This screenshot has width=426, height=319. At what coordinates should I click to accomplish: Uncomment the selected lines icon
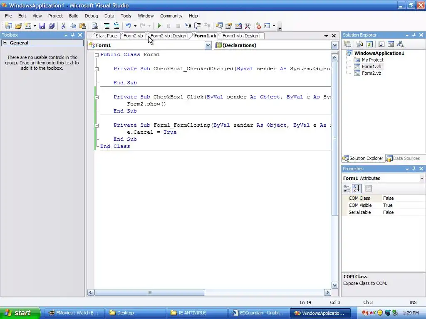[116, 26]
